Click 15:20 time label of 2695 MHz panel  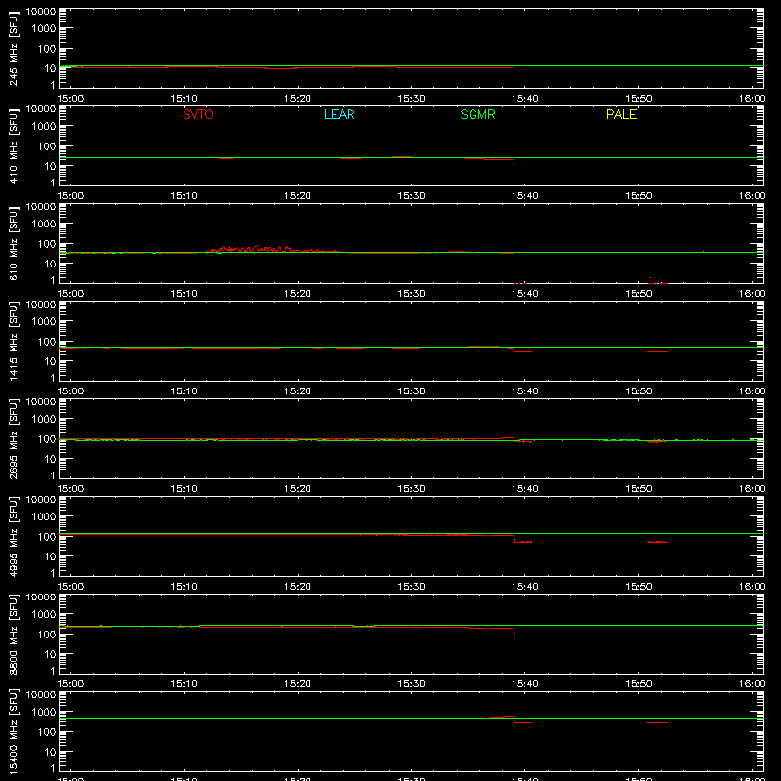(x=298, y=489)
